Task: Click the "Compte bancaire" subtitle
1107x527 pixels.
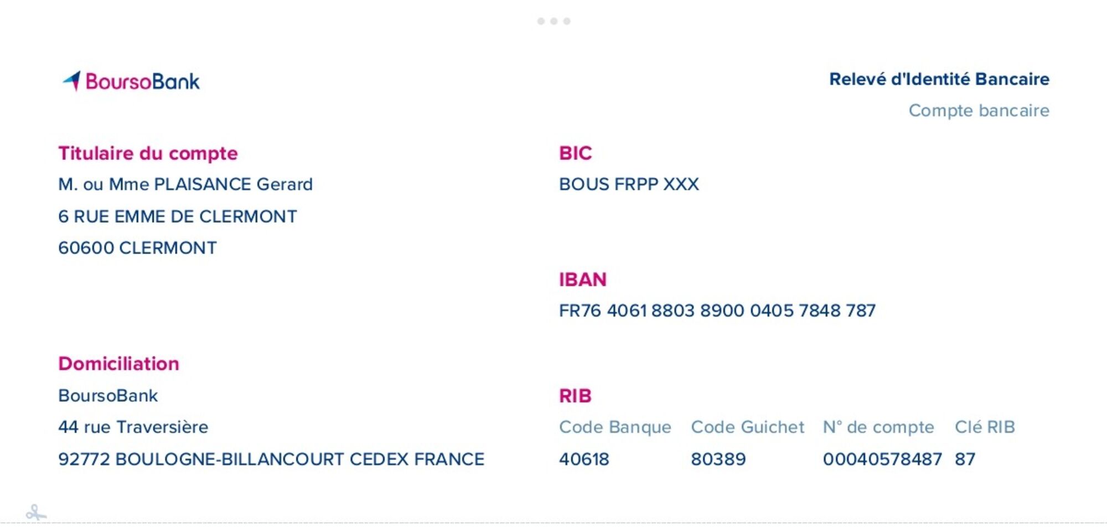Action: [979, 111]
